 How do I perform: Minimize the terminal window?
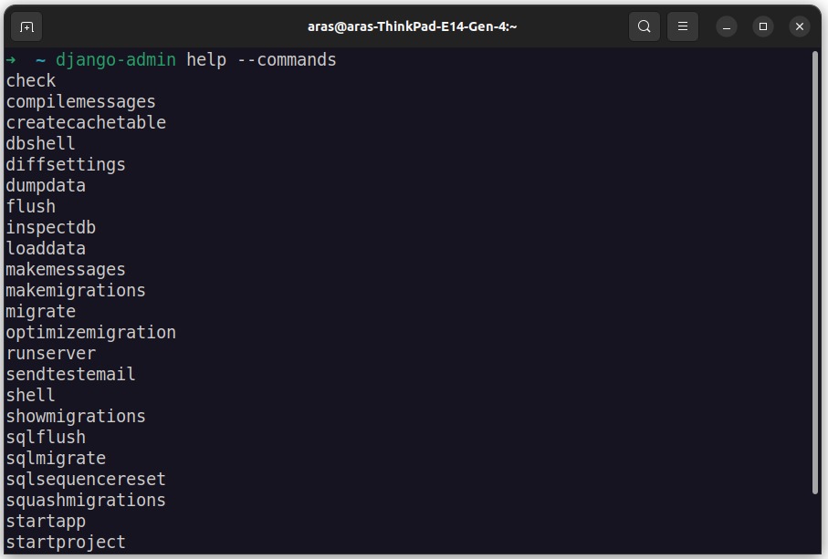(727, 26)
